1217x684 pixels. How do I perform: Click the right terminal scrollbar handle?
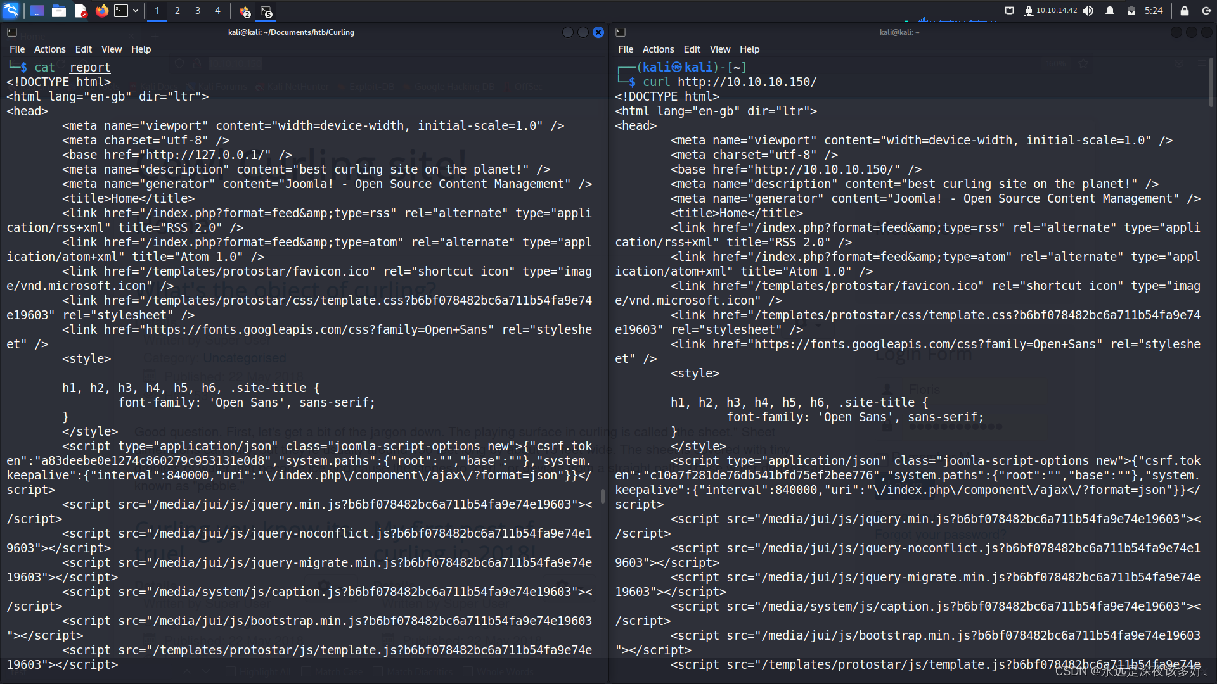1211,83
